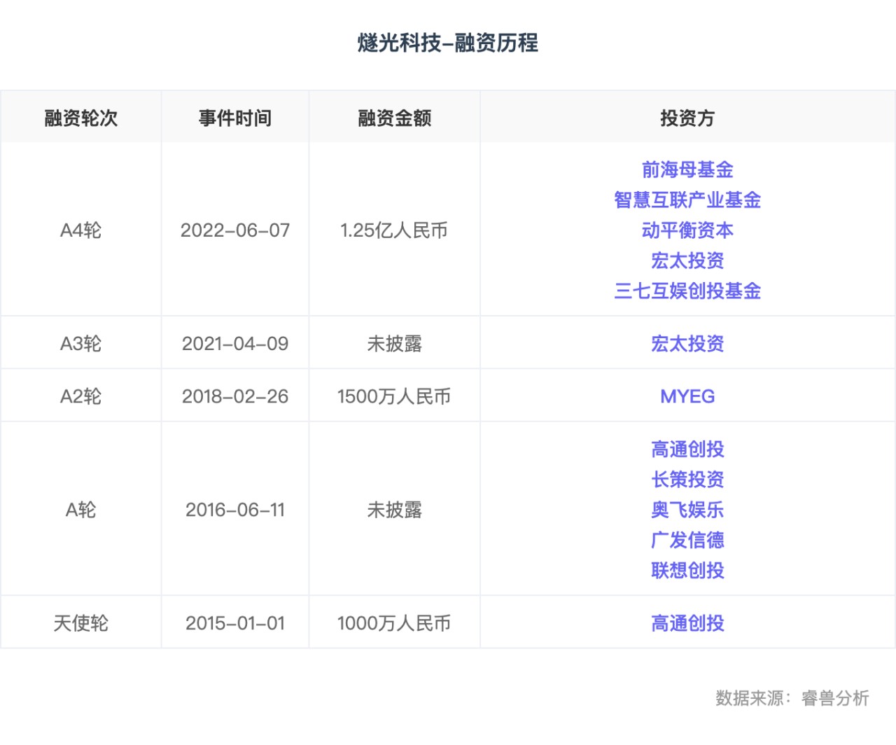Image resolution: width=896 pixels, height=745 pixels.
Task: Select the 1.25亿人民币 amount cell
Action: pyautogui.click(x=394, y=230)
